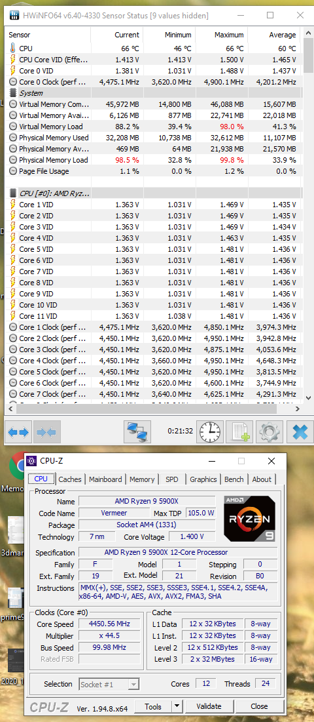Click the Close button in CPU-Z

(x=259, y=706)
